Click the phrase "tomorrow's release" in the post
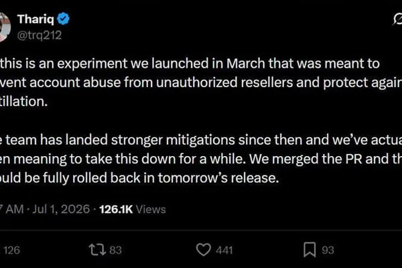This screenshot has height=268, width=402. pos(218,178)
